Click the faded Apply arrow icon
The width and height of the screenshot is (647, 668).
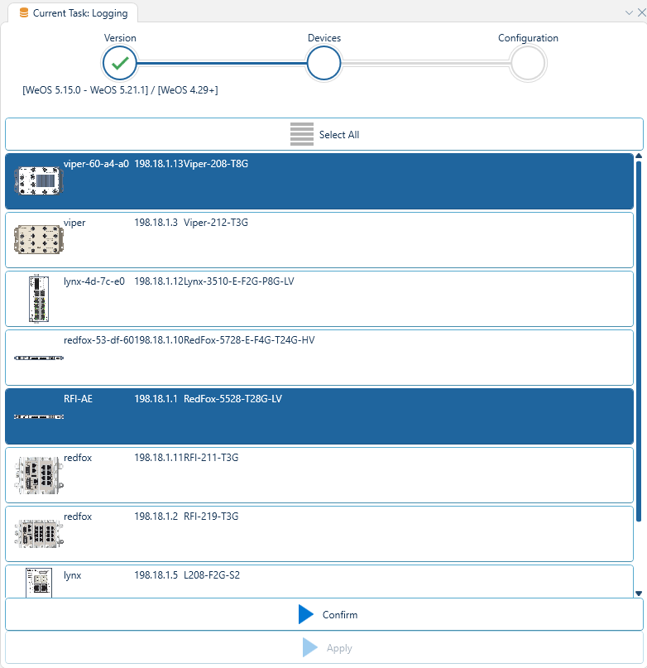pos(309,647)
